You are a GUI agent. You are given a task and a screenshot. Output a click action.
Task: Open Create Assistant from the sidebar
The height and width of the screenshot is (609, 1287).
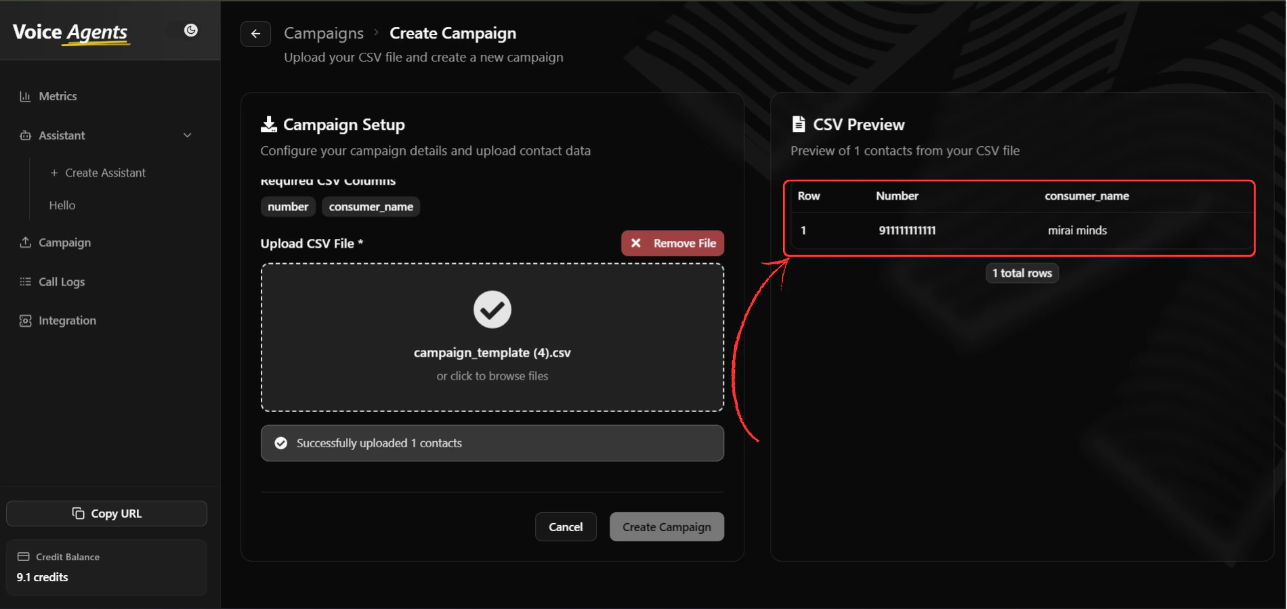pyautogui.click(x=105, y=173)
